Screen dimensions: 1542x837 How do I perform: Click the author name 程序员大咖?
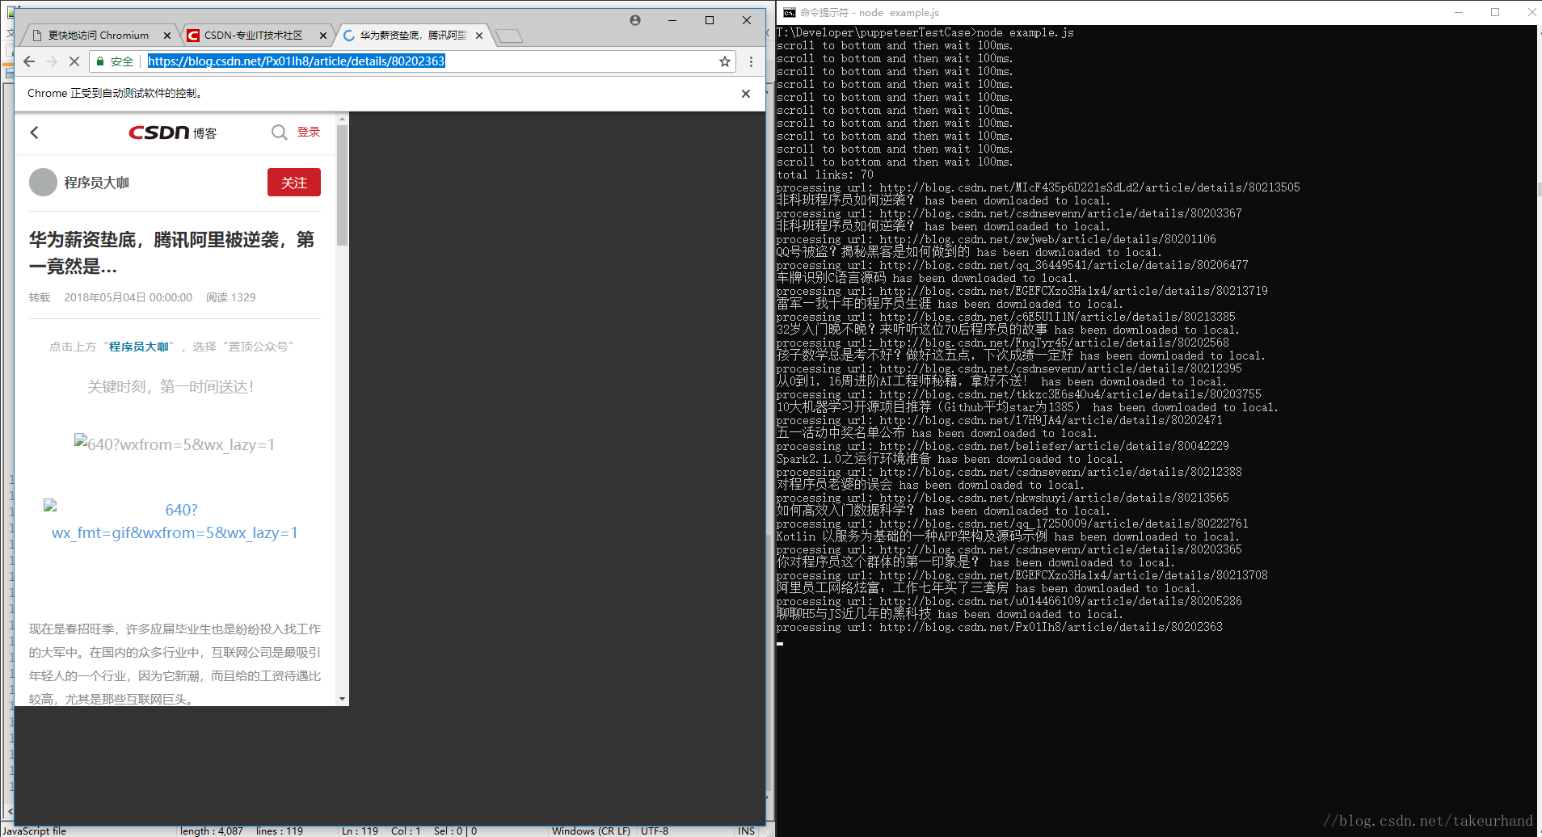97,183
